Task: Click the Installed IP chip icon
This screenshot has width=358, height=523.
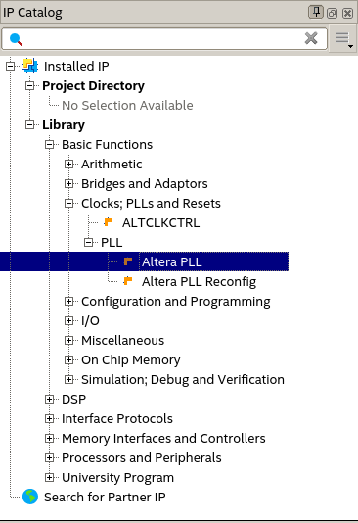Action: pos(30,66)
